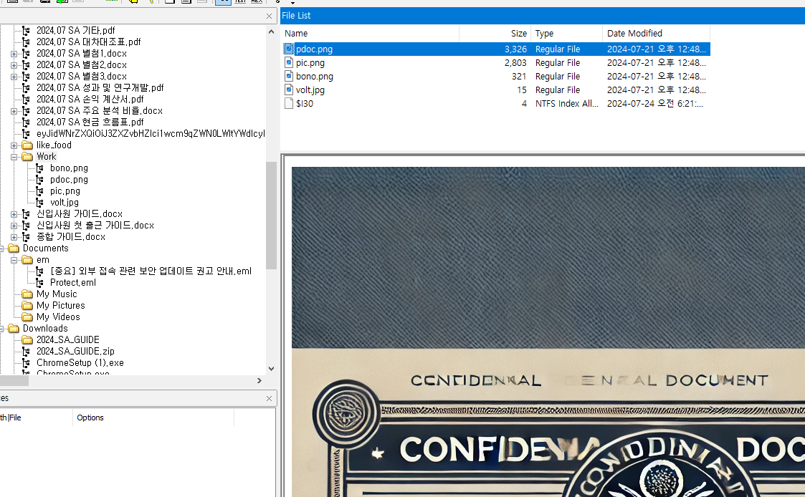Viewport: 805px width, 497px height.
Task: Click the 2024_SA_GUIDE folder icon
Action: [x=27, y=340]
